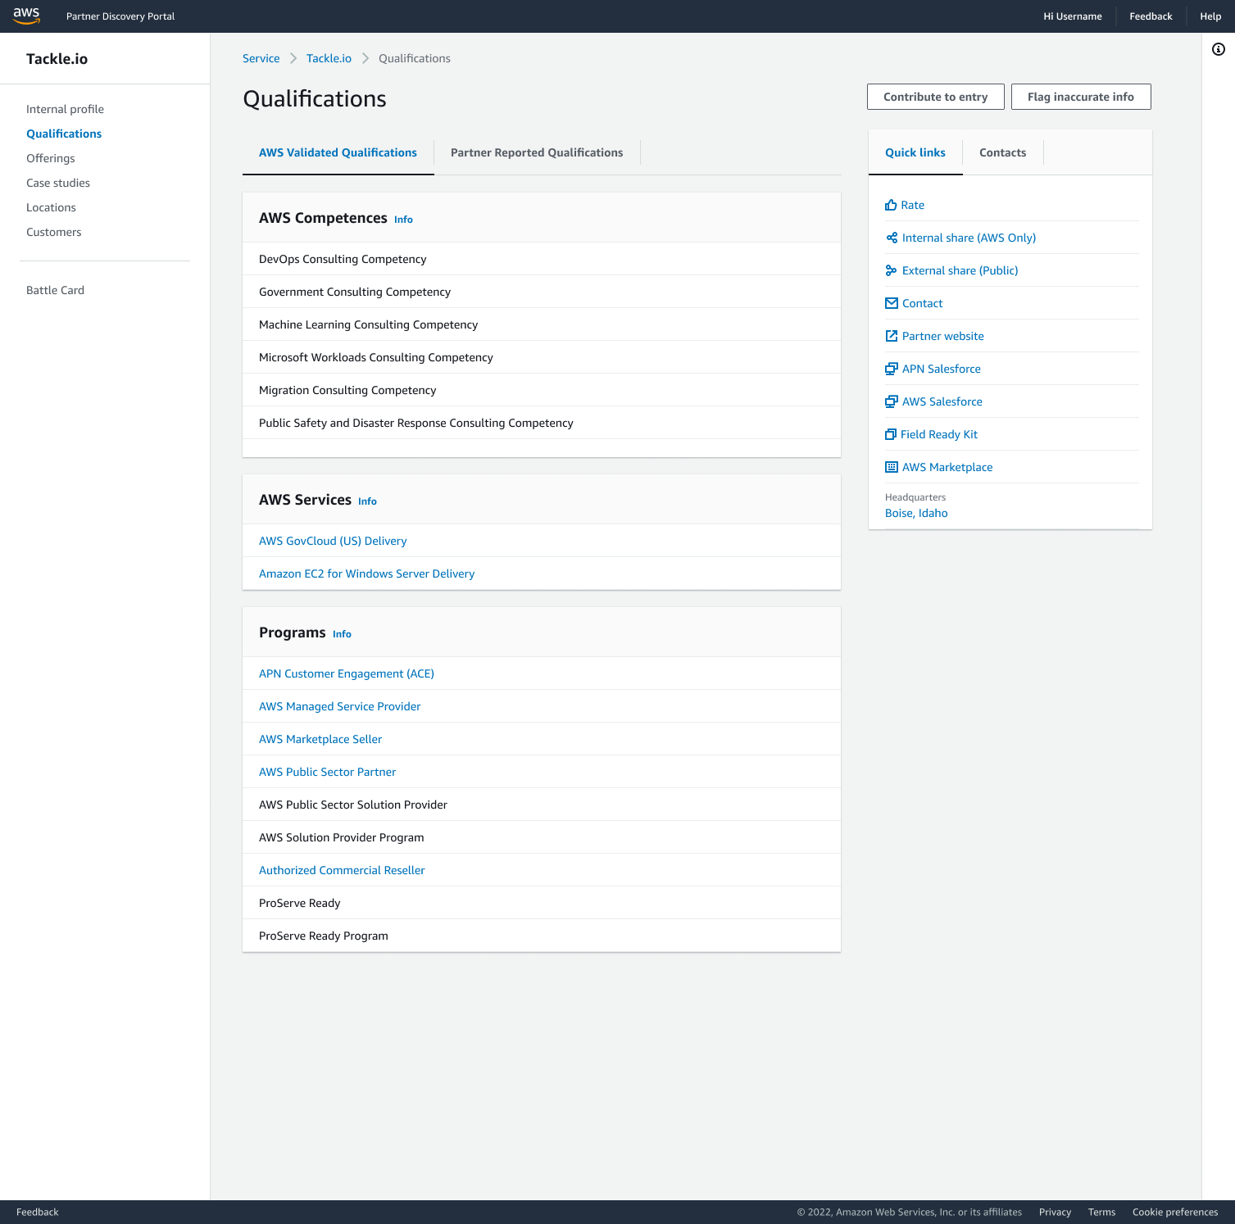Viewport: 1235px width, 1224px height.
Task: Click the Rate quick link
Action: (x=912, y=205)
